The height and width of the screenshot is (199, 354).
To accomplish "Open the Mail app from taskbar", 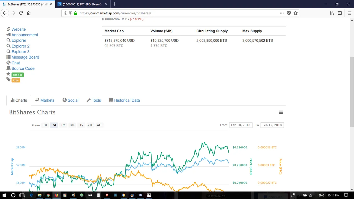I will tap(90, 195).
